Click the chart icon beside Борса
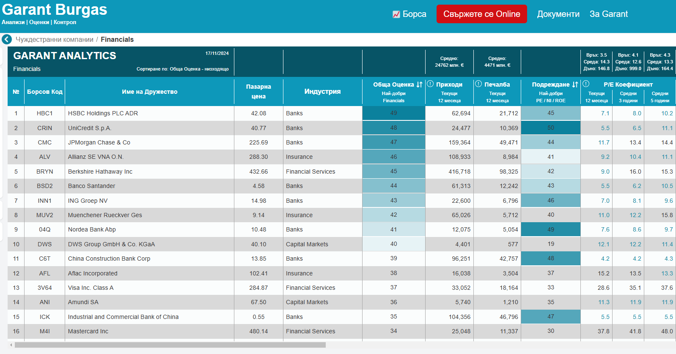 [396, 14]
